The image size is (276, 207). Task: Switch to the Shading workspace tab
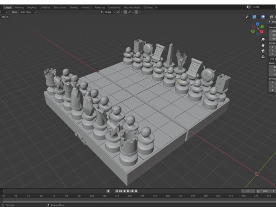[x=74, y=7]
